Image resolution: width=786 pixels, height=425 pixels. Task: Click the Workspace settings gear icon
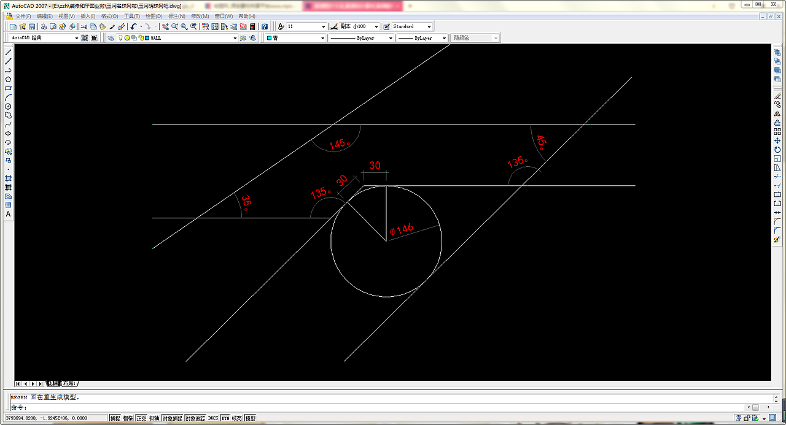85,37
